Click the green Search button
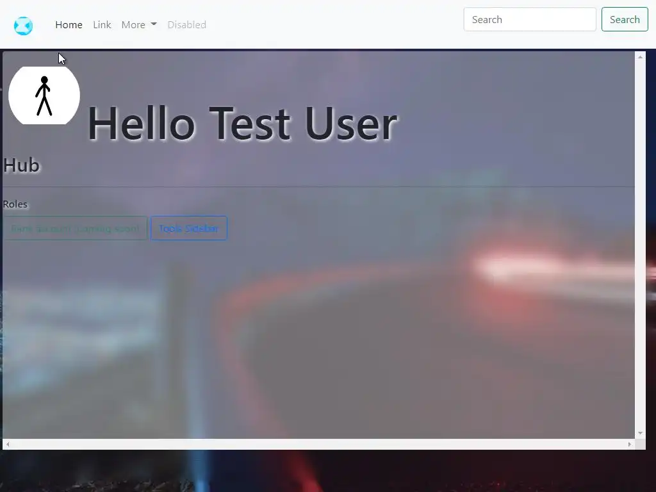Viewport: 656px width, 492px height. coord(625,19)
